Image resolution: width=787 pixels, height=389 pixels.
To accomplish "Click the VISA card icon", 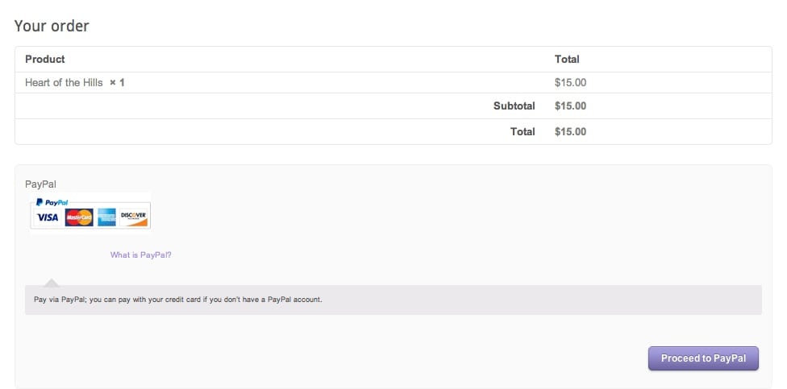I will 48,217.
